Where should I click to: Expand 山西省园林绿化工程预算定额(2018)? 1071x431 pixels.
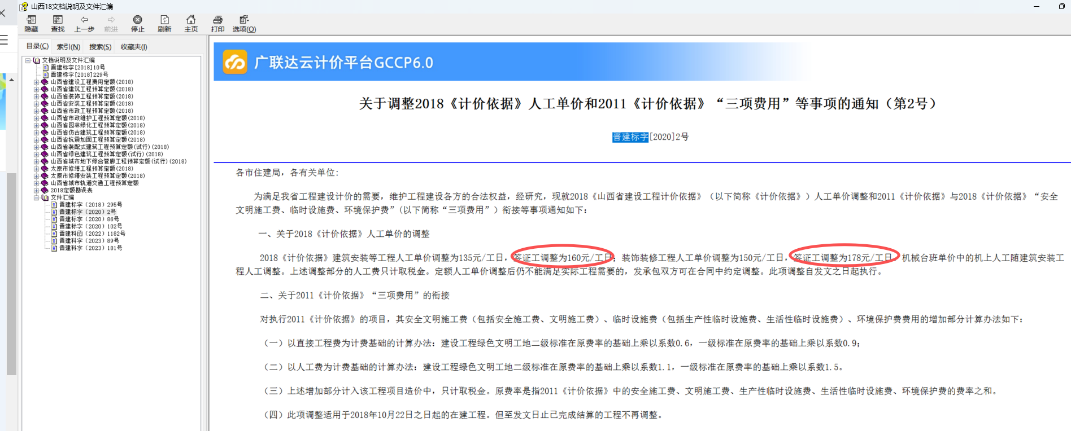(x=36, y=125)
